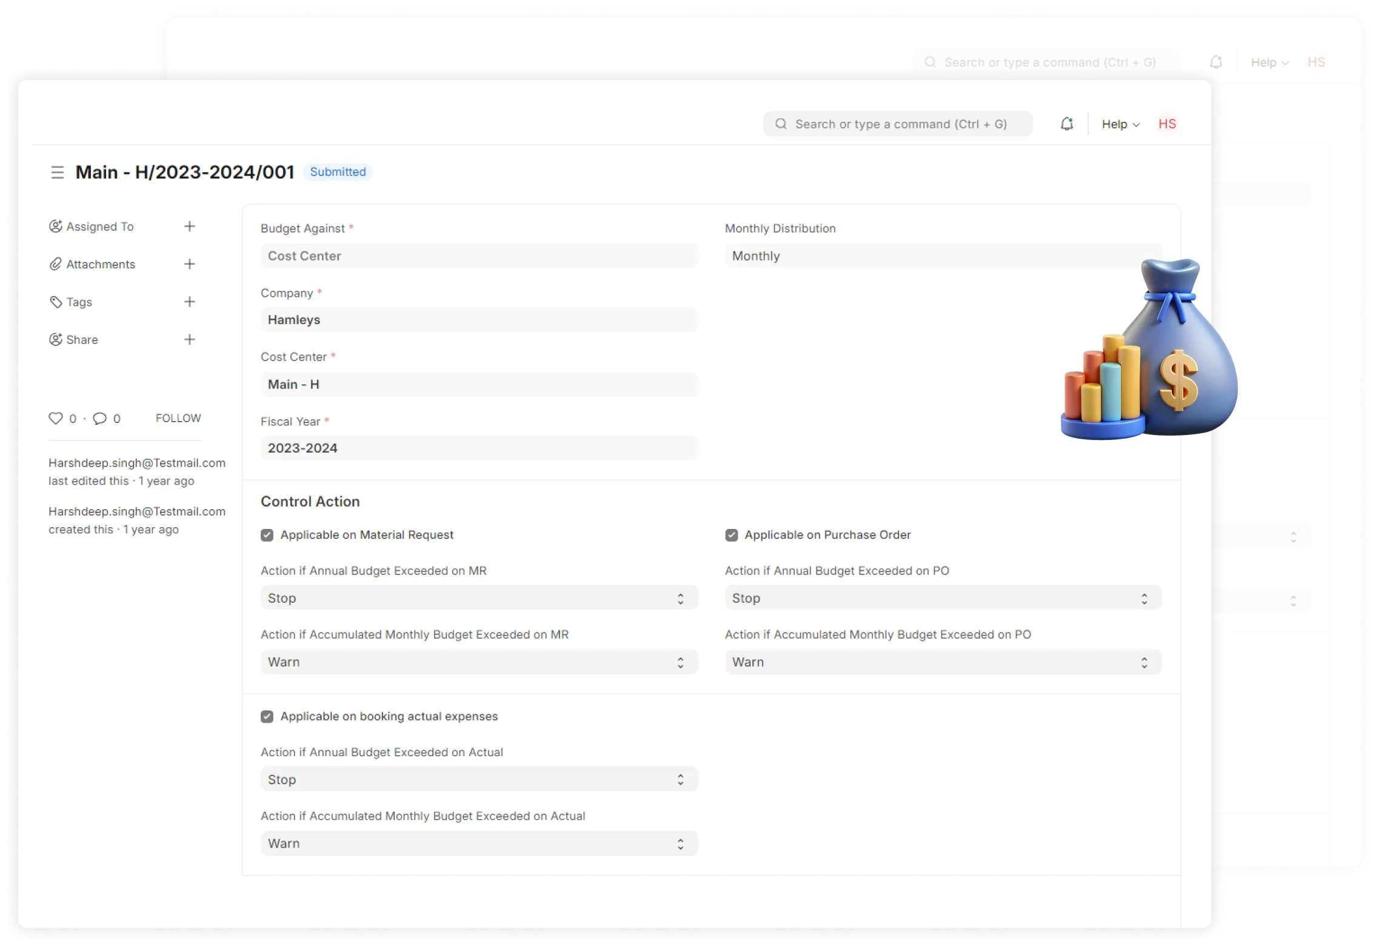This screenshot has height=944, width=1376.
Task: Toggle Applicable on Material Request checkbox
Action: point(267,534)
